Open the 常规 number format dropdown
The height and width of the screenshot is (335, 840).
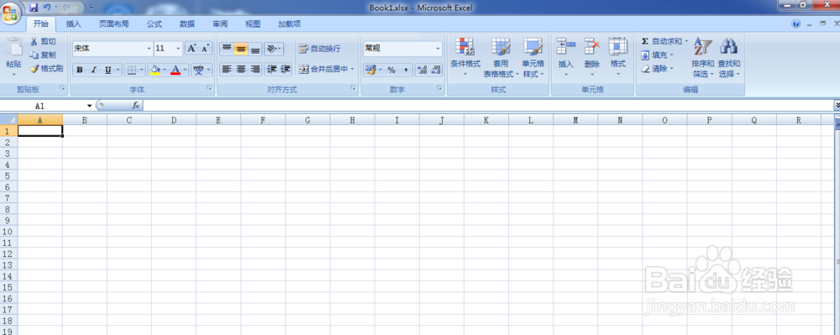click(438, 49)
